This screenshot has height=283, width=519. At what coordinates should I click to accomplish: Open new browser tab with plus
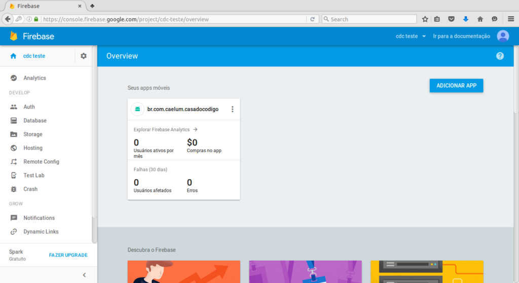click(92, 6)
